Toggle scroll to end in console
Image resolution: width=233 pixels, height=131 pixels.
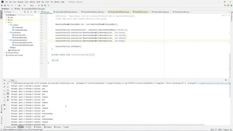pos(8,94)
